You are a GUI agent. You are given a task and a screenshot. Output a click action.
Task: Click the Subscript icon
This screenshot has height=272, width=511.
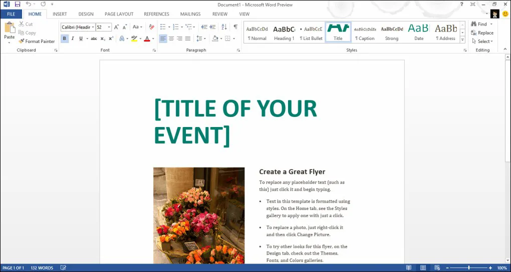pos(102,38)
